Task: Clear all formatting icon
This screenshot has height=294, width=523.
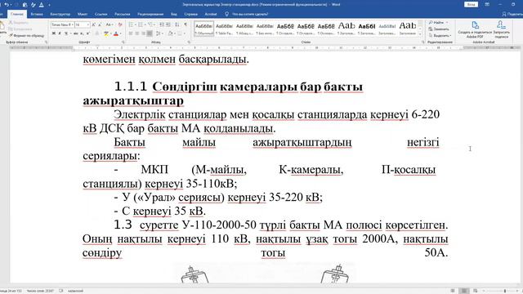Action: pyautogui.click(x=120, y=24)
